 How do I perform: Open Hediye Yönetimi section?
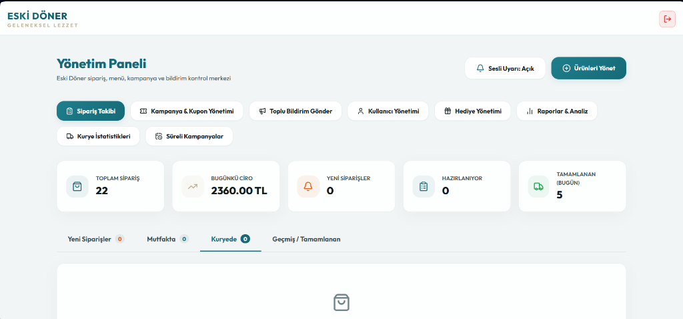pos(473,111)
